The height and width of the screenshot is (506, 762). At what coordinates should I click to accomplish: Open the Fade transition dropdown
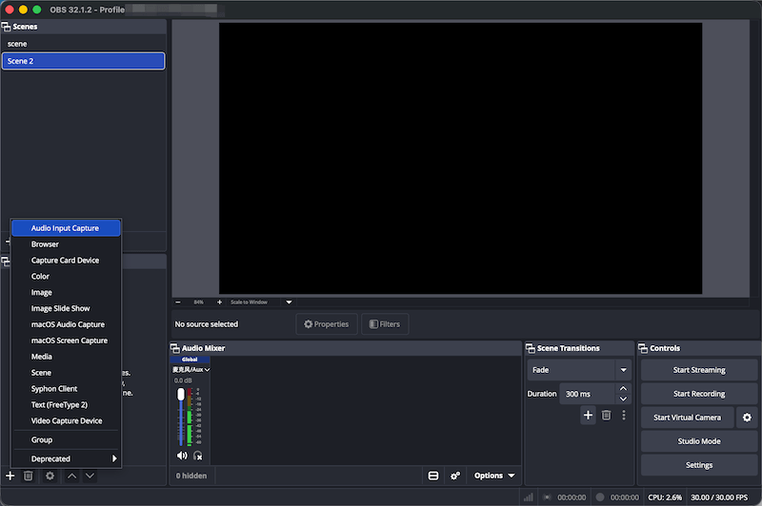pos(579,370)
